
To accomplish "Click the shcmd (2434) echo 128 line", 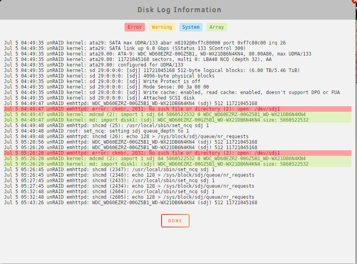I will [129, 186].
